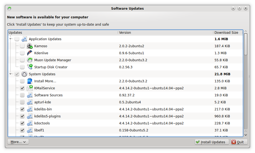
Task: Click the Install More shopping bag icon
Action: [x=30, y=81]
